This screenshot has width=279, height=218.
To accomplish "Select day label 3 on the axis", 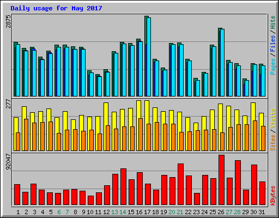I will pyautogui.click(x=34, y=212).
